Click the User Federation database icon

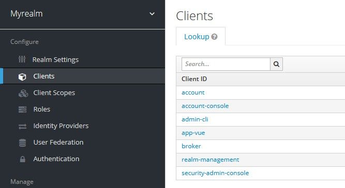pyautogui.click(x=22, y=143)
